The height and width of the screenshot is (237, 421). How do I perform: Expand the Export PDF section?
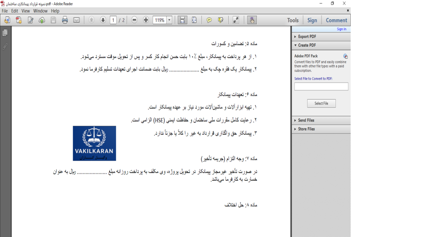[307, 37]
